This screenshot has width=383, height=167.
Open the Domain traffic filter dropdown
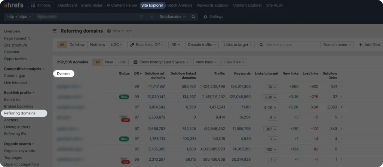202,45
